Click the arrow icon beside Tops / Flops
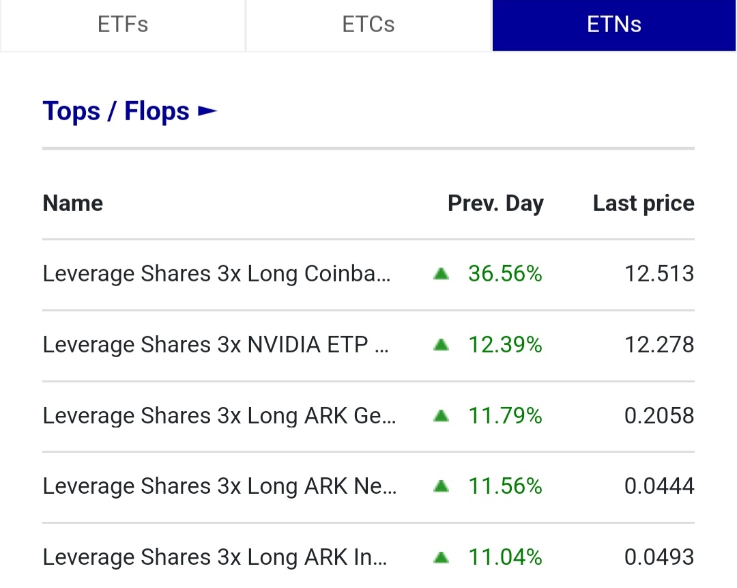 [x=207, y=111]
